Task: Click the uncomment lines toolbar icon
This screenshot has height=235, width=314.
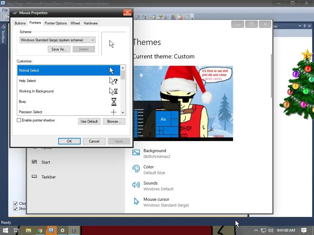Action: click(x=144, y=17)
